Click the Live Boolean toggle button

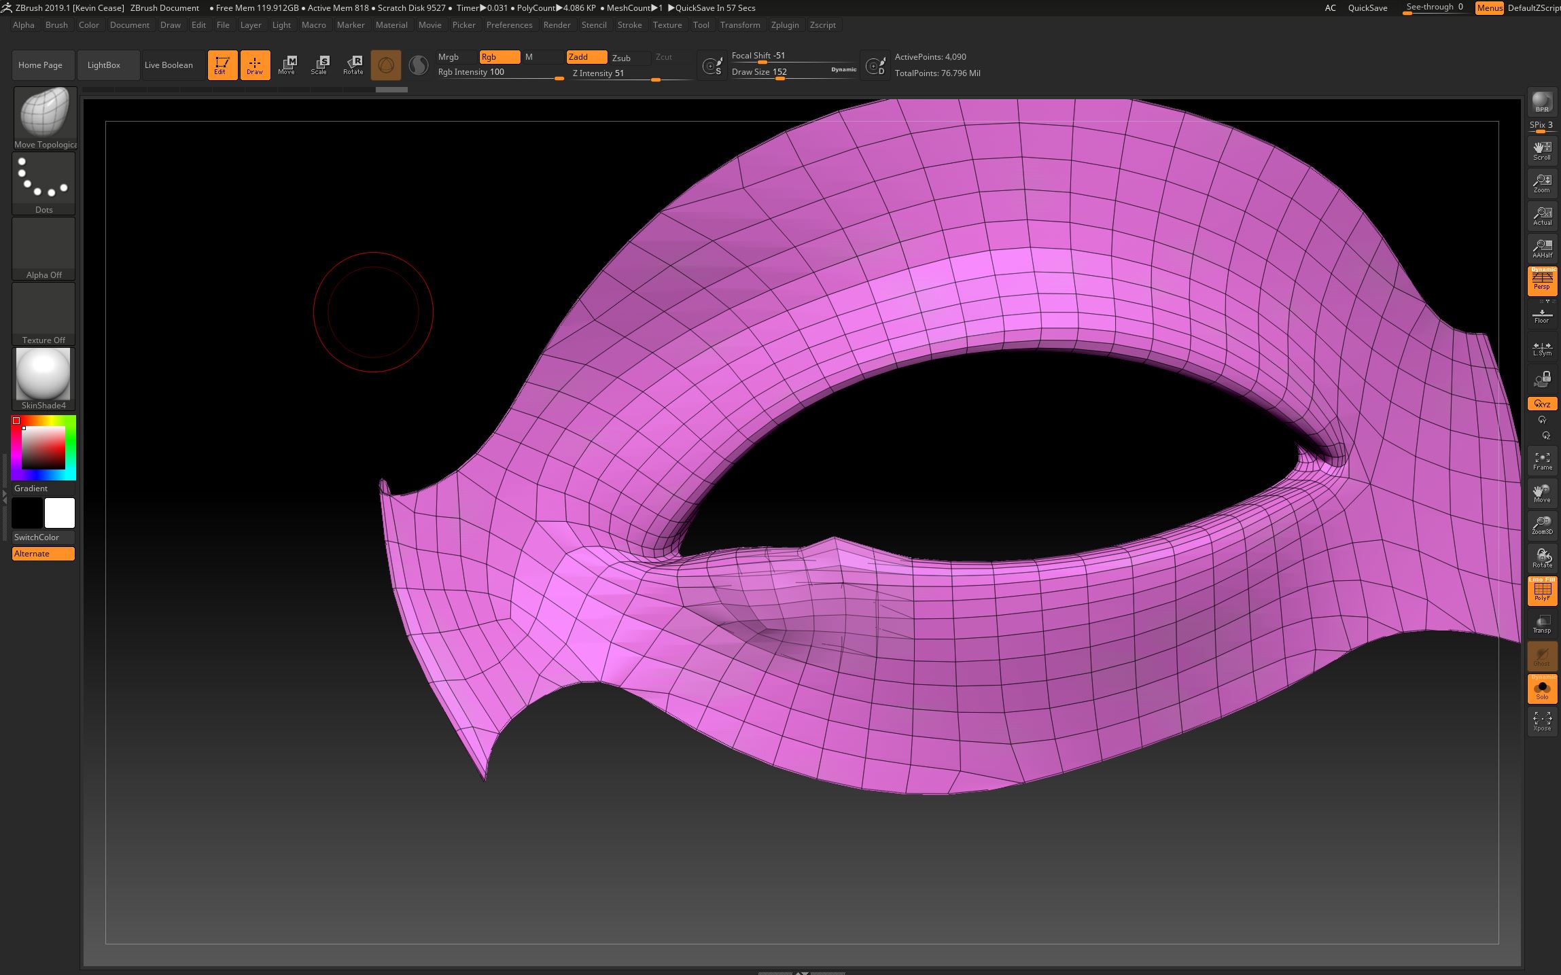(x=167, y=64)
